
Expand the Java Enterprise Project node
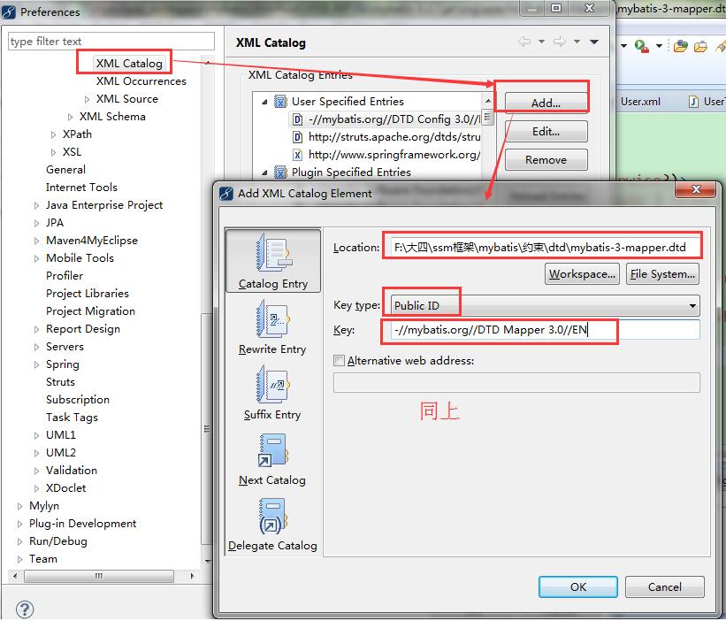pyautogui.click(x=36, y=205)
